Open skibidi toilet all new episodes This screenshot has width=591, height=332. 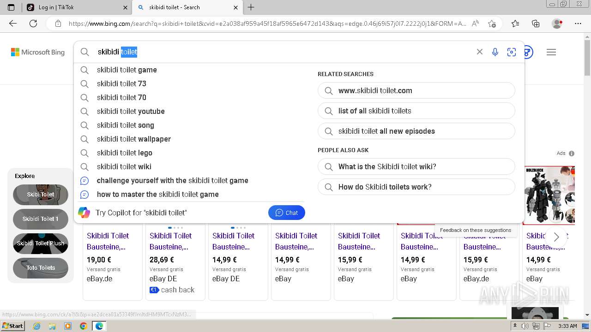[416, 131]
